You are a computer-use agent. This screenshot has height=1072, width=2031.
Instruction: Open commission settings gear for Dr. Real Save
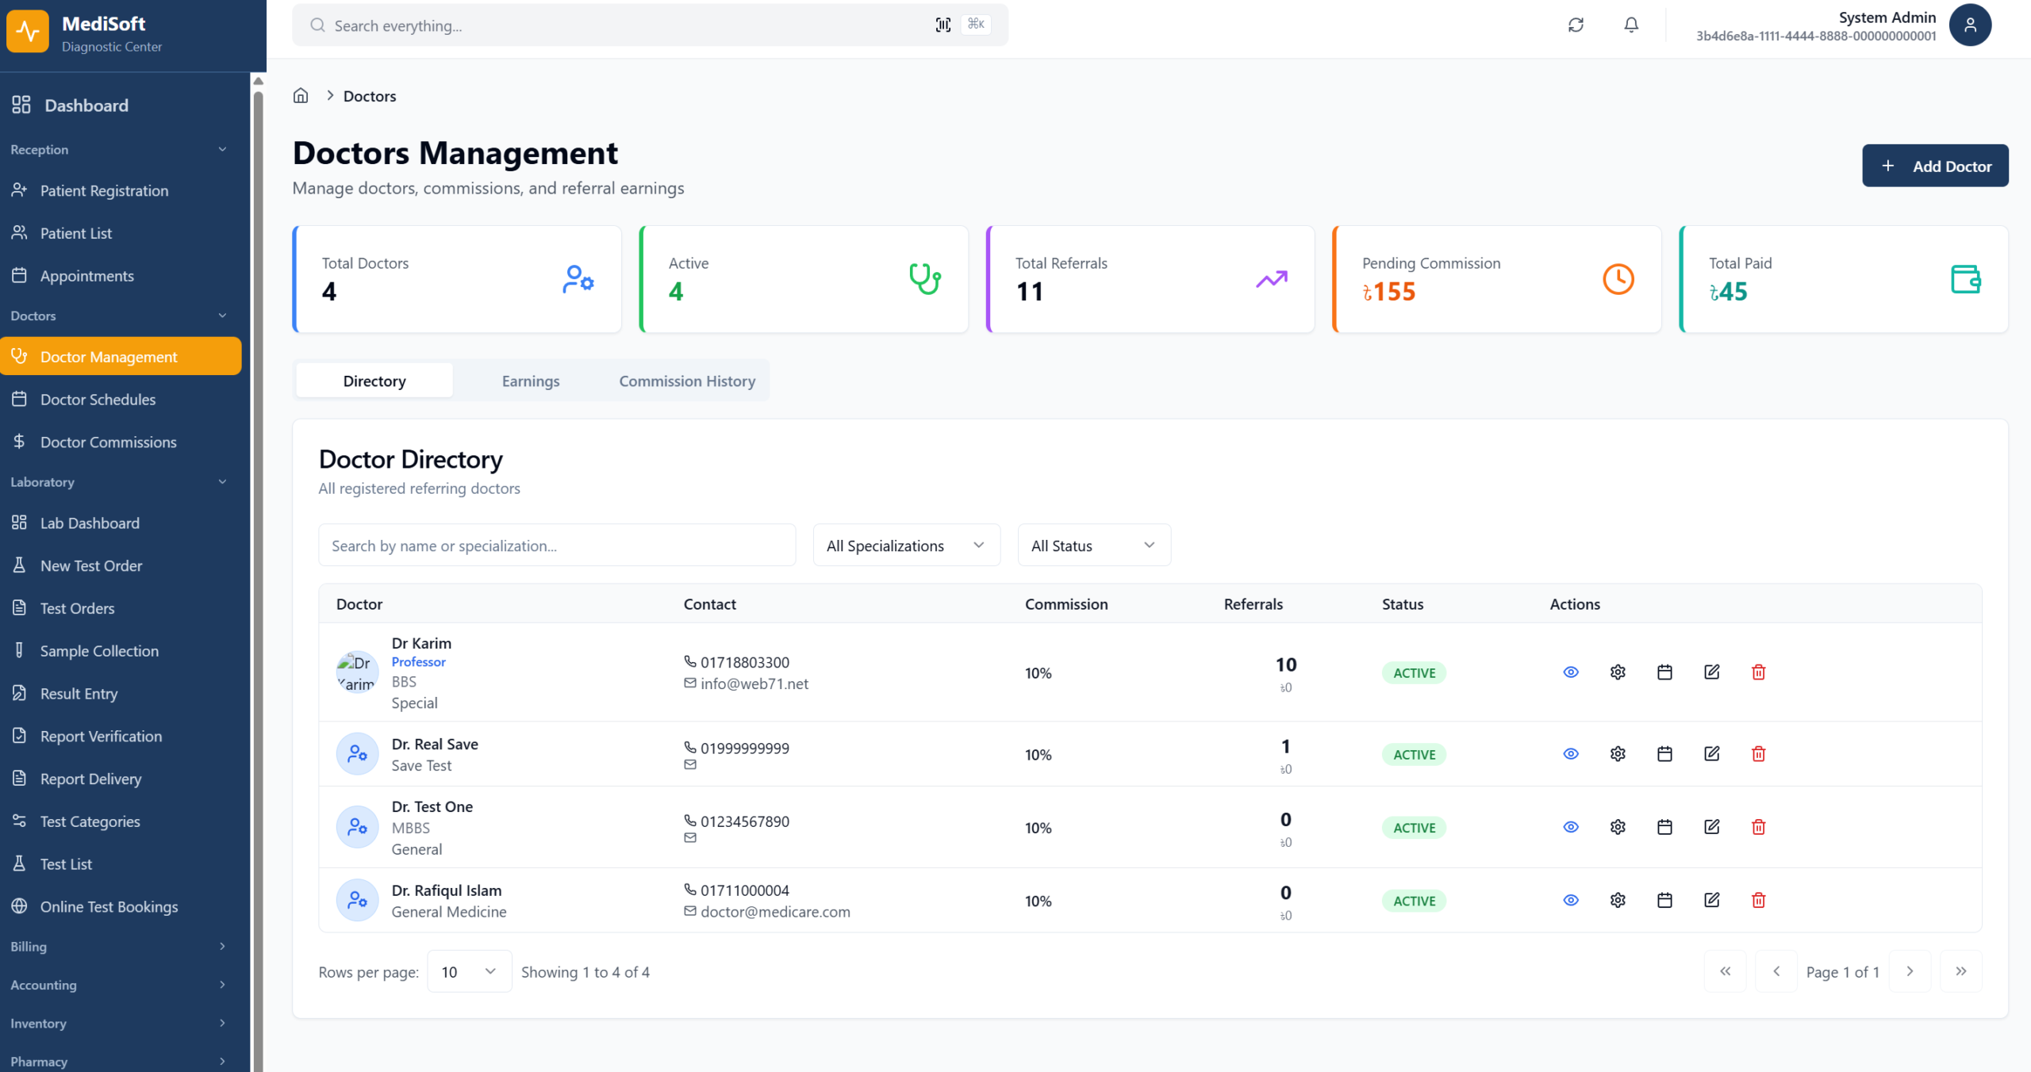1618,753
